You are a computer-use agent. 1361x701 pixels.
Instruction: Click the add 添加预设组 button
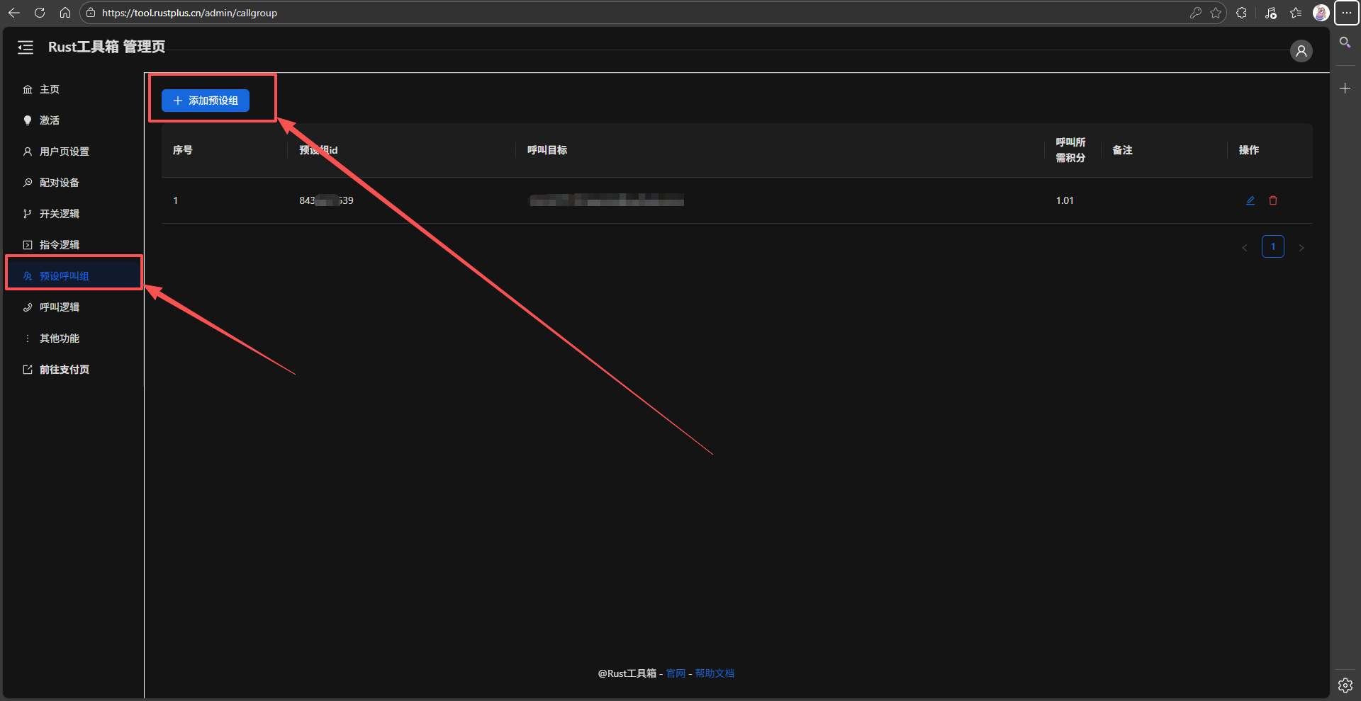(x=206, y=101)
